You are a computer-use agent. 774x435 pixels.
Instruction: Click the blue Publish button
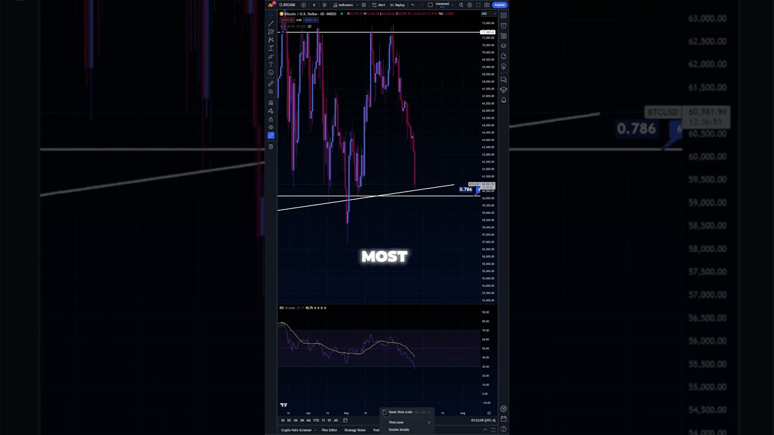pos(499,5)
